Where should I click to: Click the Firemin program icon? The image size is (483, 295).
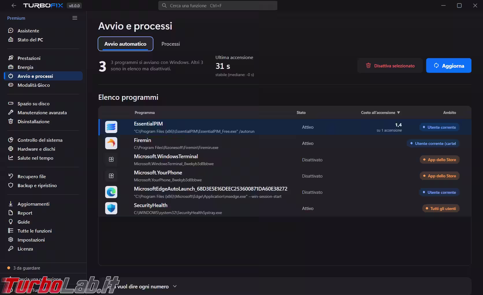[111, 143]
